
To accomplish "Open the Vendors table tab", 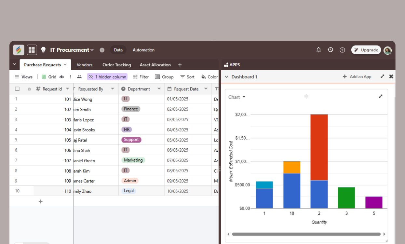I will click(85, 65).
